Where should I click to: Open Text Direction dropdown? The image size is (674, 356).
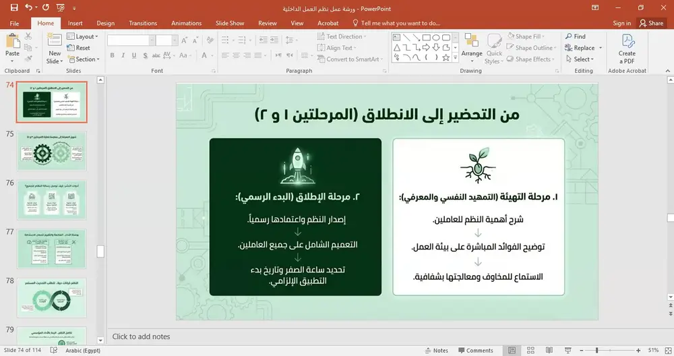(342, 36)
